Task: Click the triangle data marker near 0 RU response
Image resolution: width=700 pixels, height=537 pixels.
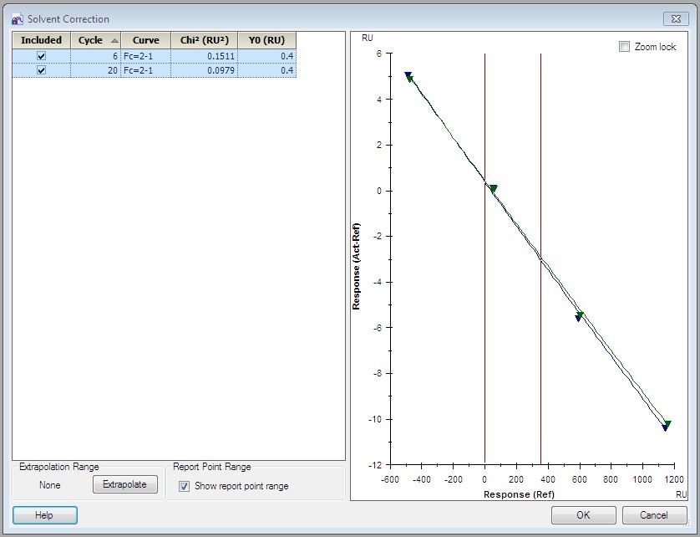Action: (493, 189)
